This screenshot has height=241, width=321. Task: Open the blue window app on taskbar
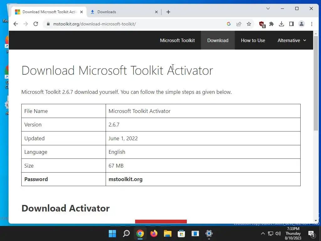195,233
